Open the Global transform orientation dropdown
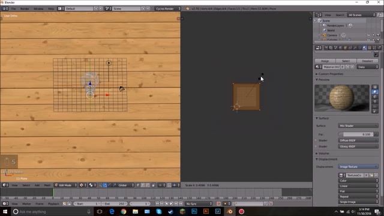This screenshot has height=216, width=384. [125, 185]
